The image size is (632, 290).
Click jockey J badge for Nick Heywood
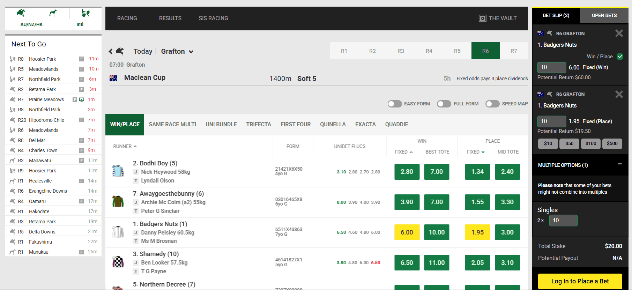(136, 172)
